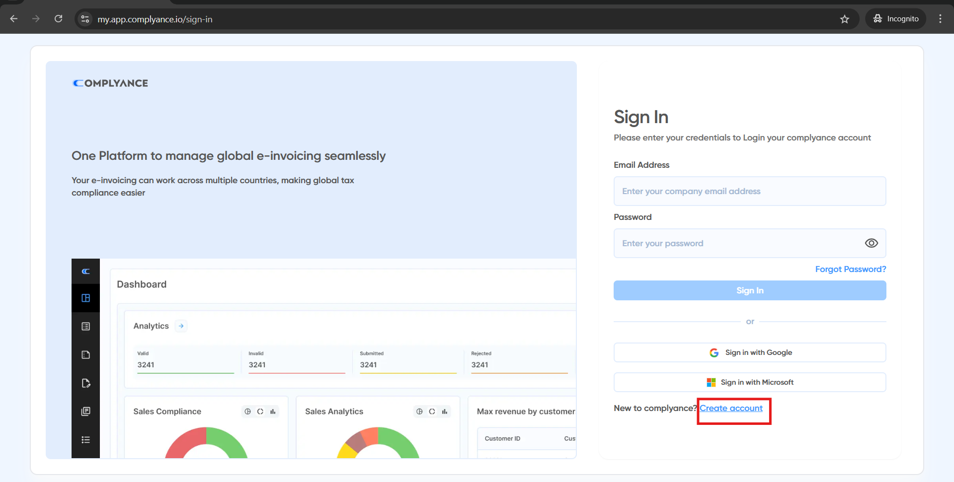954x482 pixels.
Task: Click the 'New to complyance?' text
Action: pos(655,408)
